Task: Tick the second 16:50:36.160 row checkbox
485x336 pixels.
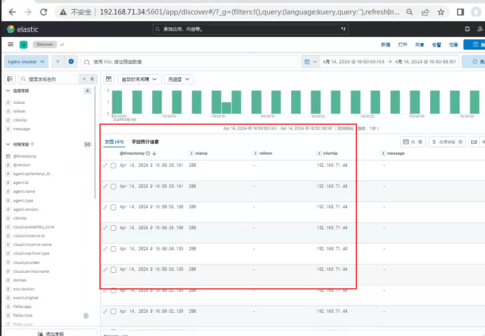Action: point(113,228)
